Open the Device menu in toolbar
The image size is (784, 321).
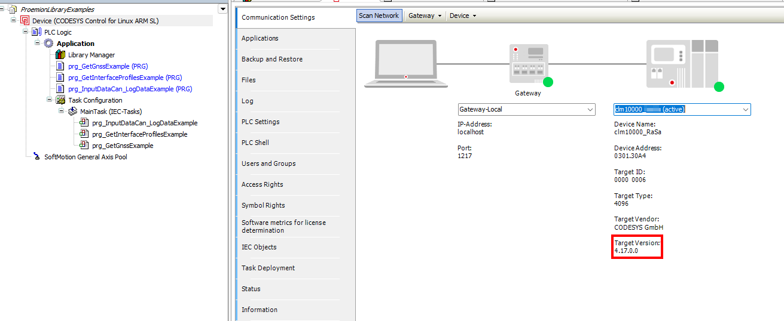[463, 16]
